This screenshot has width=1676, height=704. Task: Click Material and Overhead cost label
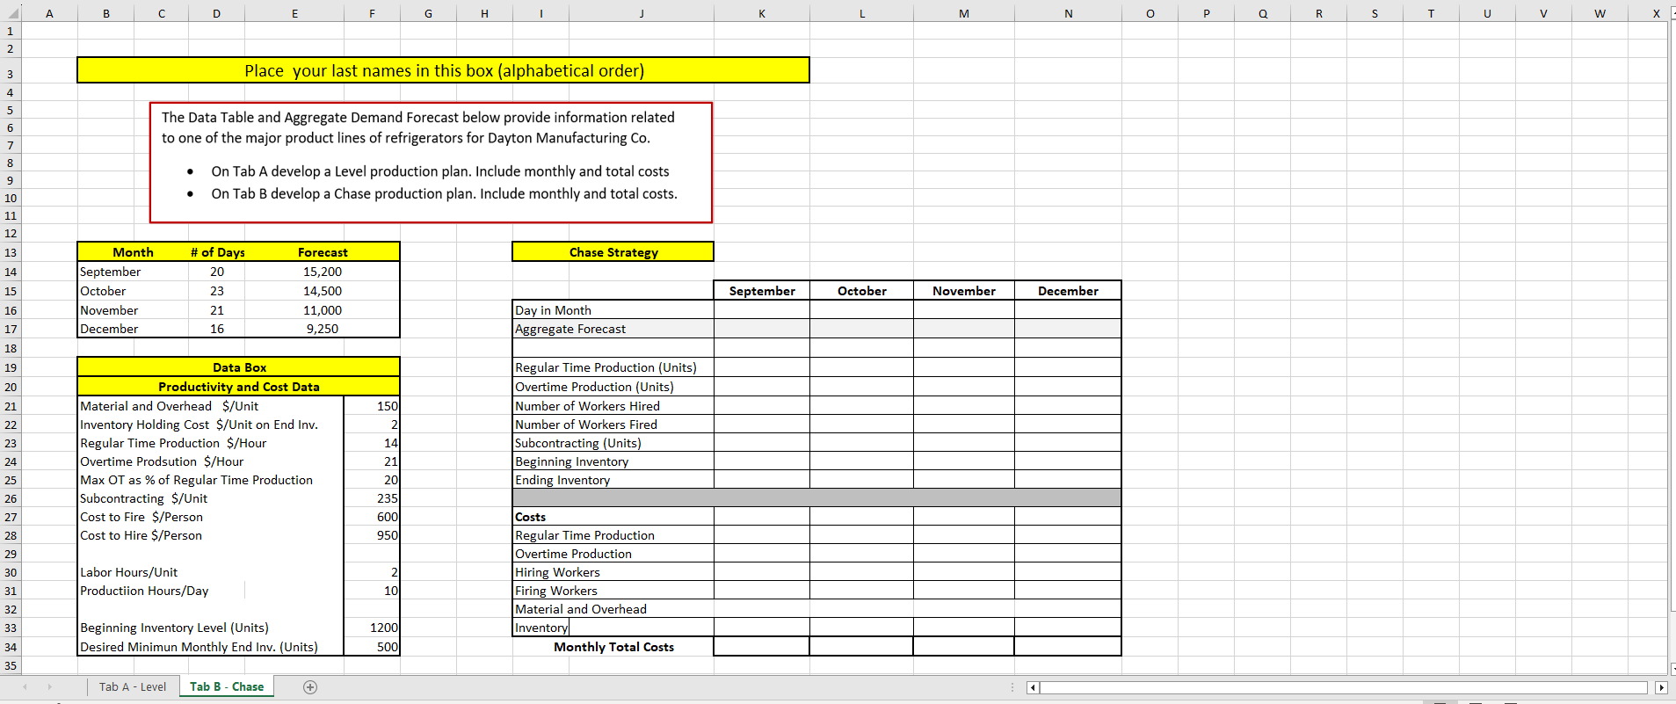point(581,609)
